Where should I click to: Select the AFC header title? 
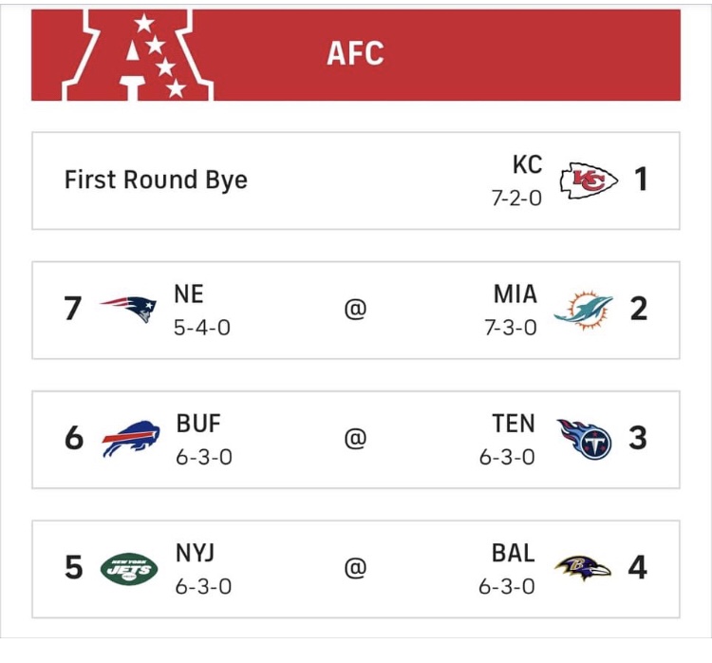(x=355, y=53)
